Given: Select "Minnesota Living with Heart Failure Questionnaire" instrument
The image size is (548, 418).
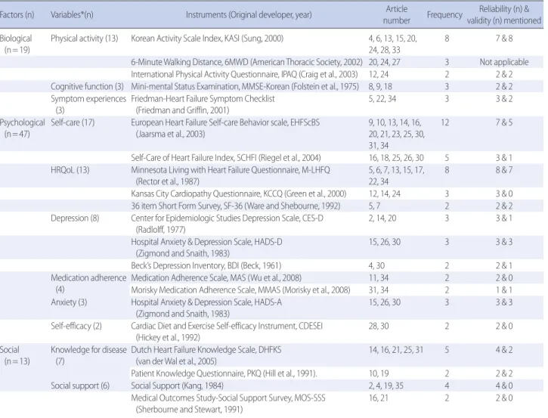Looking at the screenshot, I should [x=231, y=176].
